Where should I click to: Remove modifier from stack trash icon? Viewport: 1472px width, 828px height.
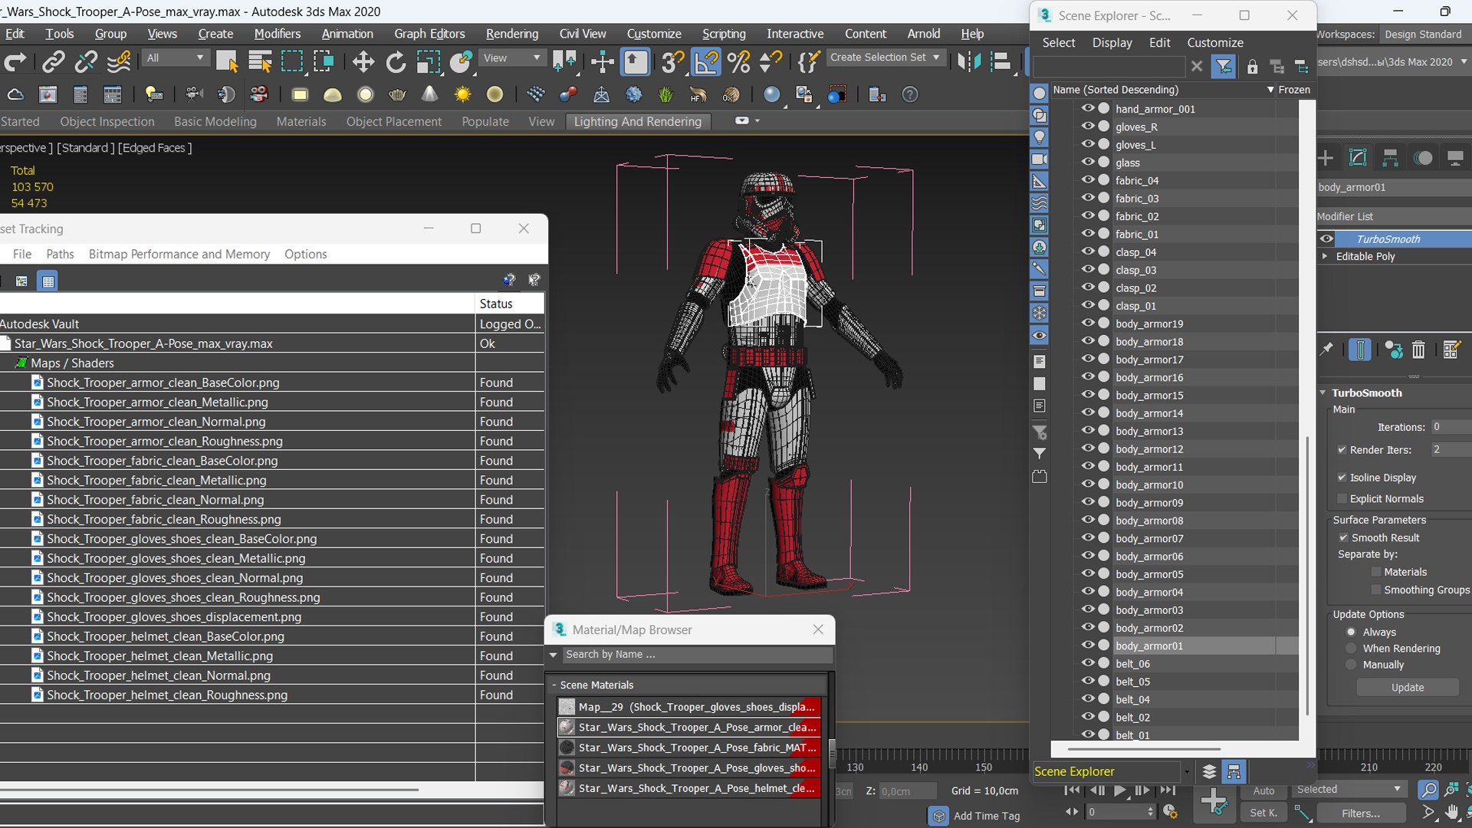point(1418,350)
